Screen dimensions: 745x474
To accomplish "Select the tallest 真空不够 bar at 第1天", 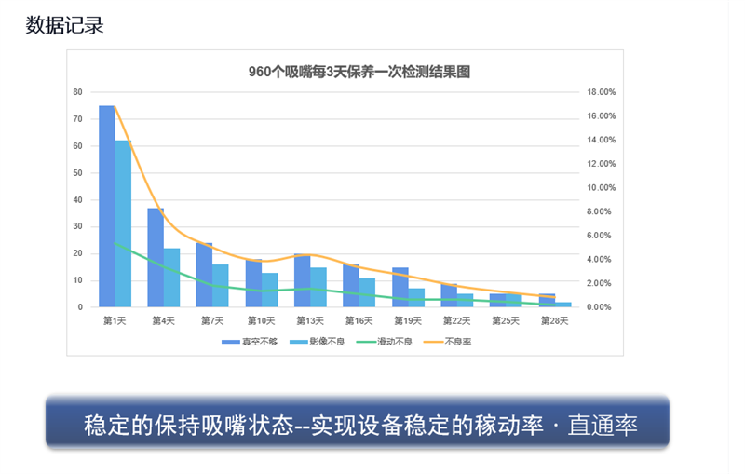I will pyautogui.click(x=107, y=206).
